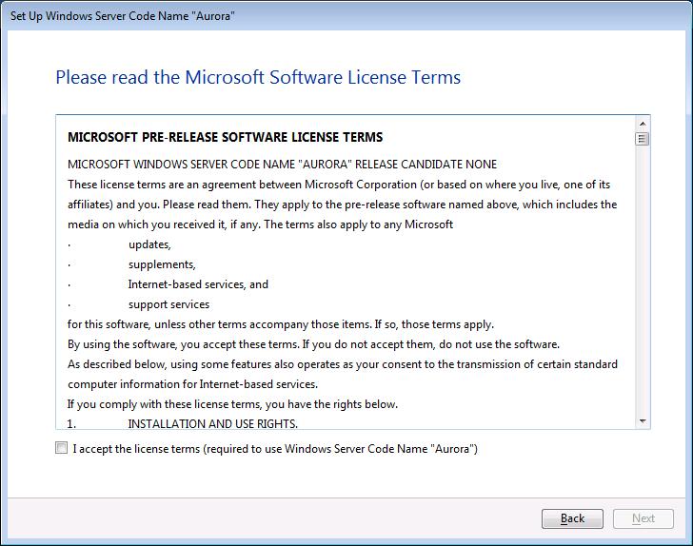
Task: Click the license scrollbar down arrow
Action: click(x=643, y=420)
